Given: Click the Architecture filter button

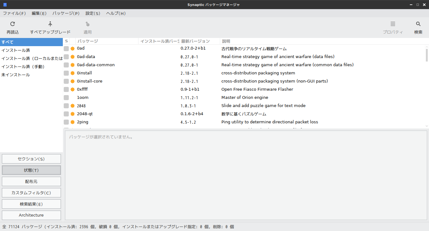Looking at the screenshot, I should pos(31,215).
